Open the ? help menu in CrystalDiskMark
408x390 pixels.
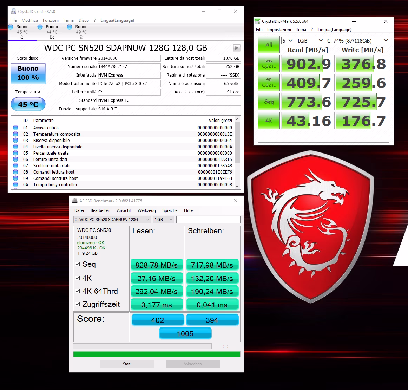click(312, 30)
